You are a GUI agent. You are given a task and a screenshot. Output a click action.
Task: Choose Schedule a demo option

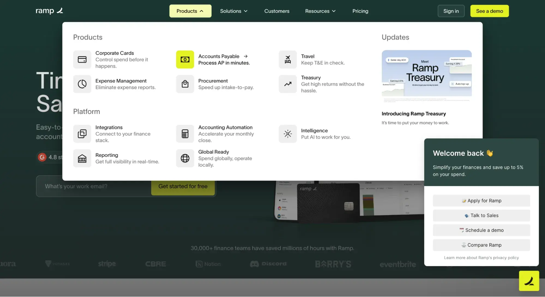[x=481, y=230]
